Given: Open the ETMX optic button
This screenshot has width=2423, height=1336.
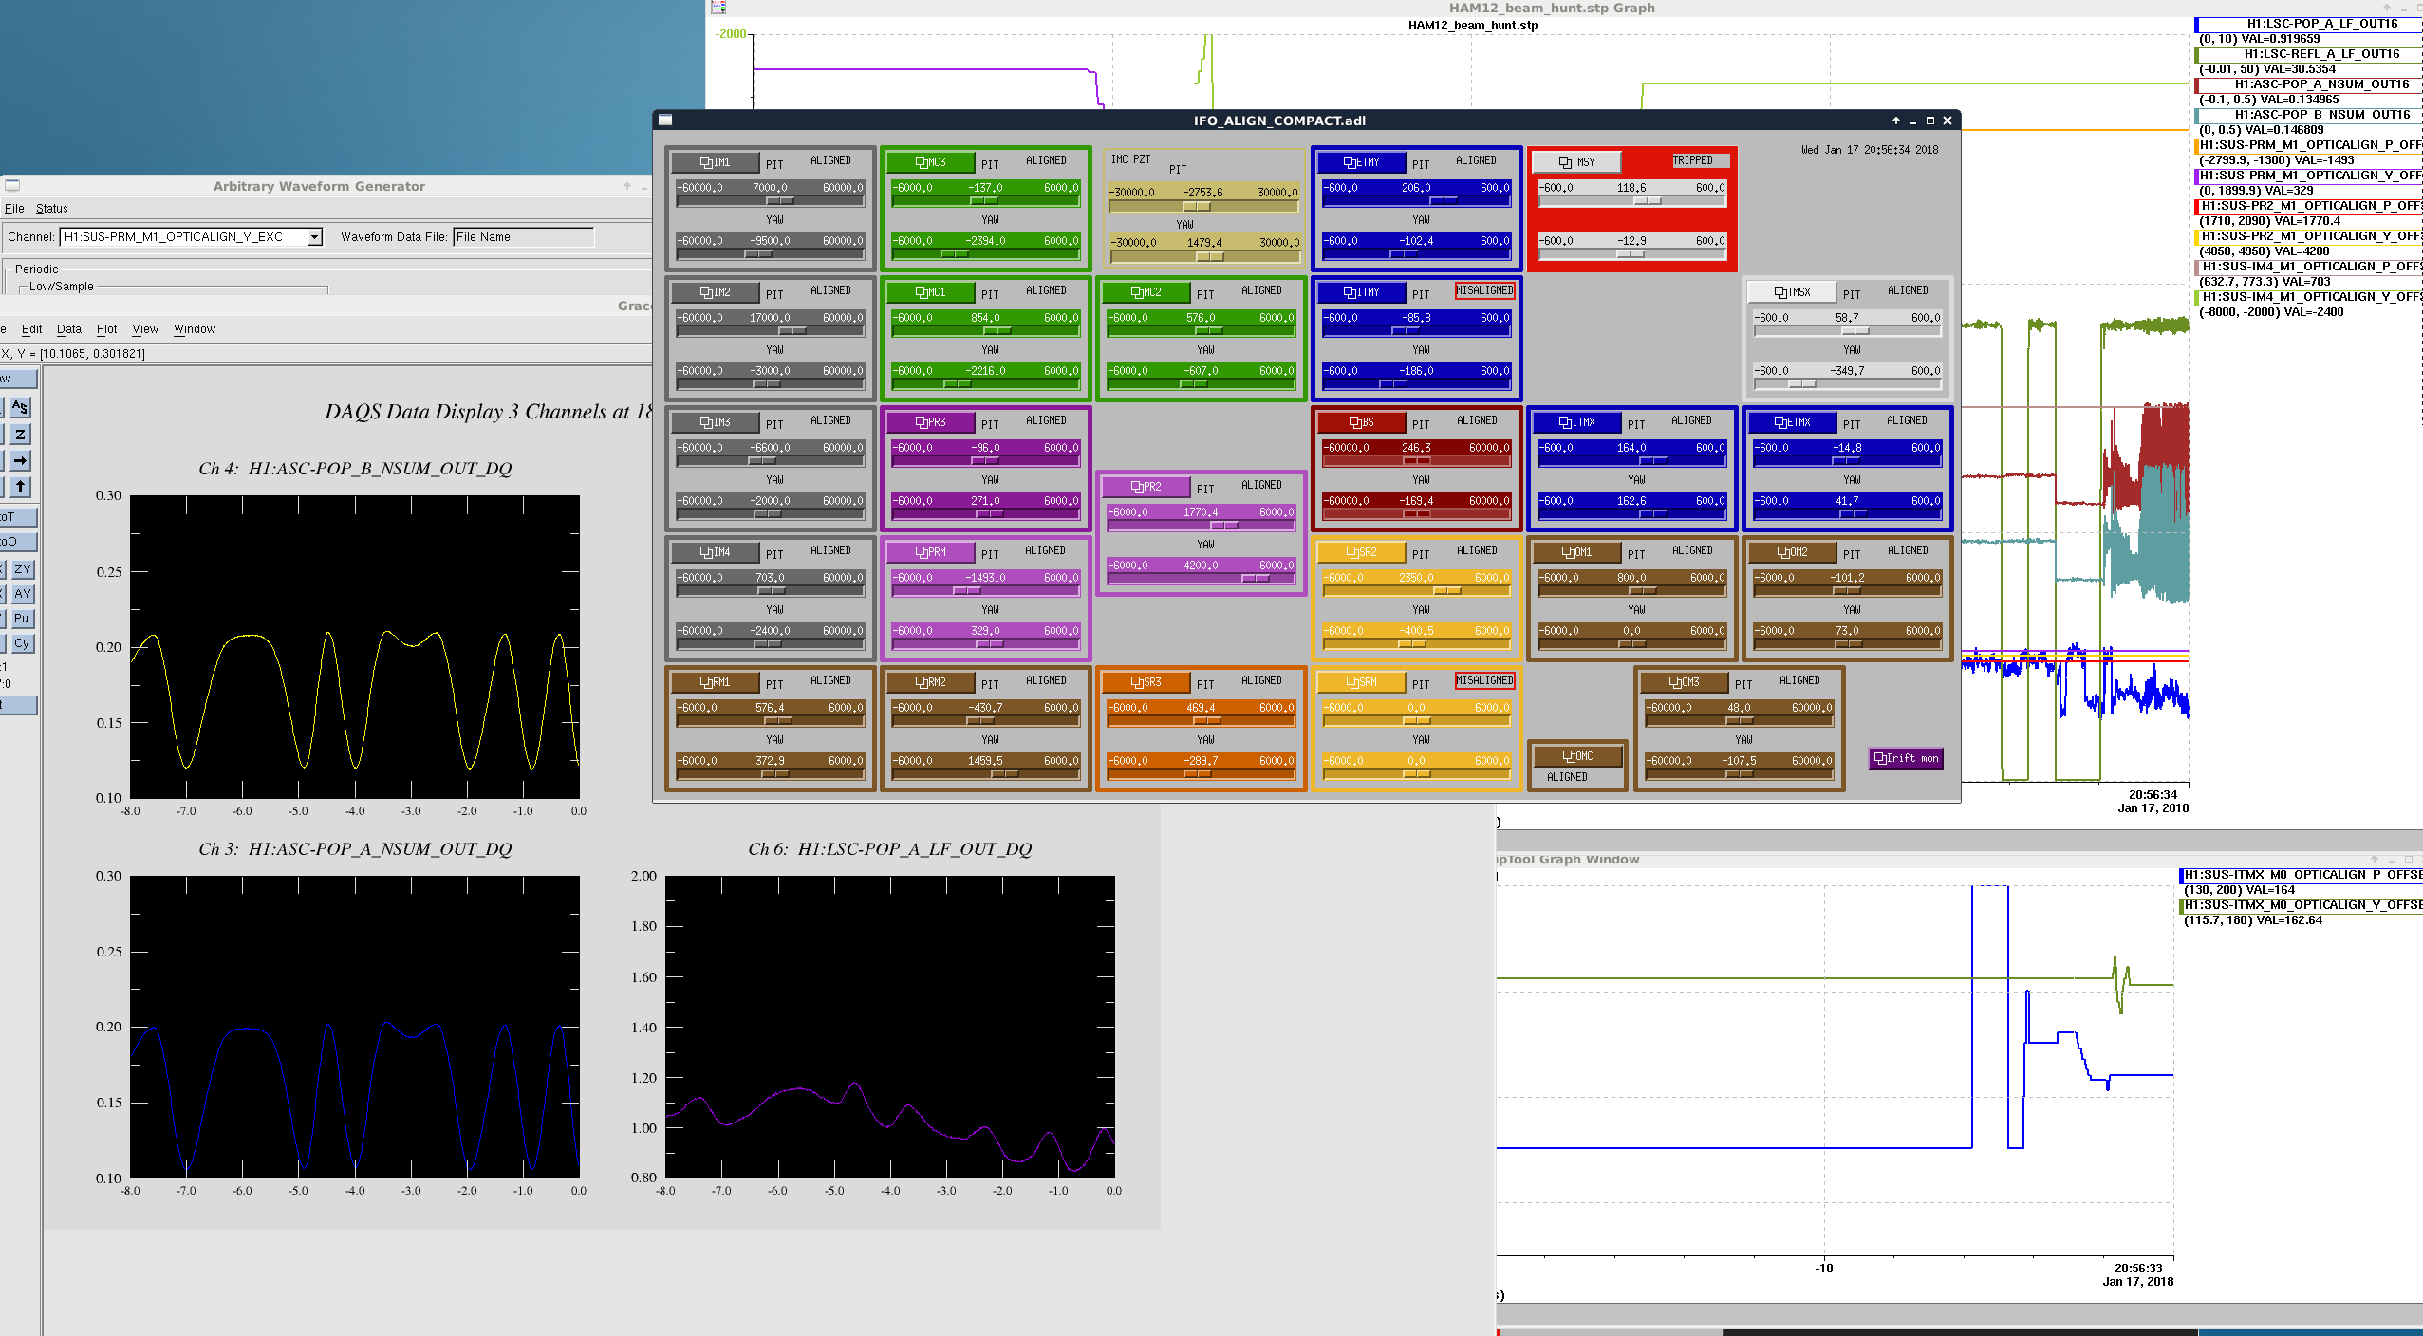Looking at the screenshot, I should point(1792,422).
